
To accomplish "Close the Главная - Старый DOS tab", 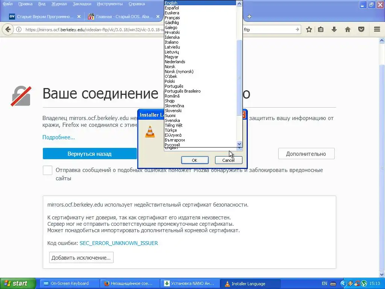I will pyautogui.click(x=158, y=17).
